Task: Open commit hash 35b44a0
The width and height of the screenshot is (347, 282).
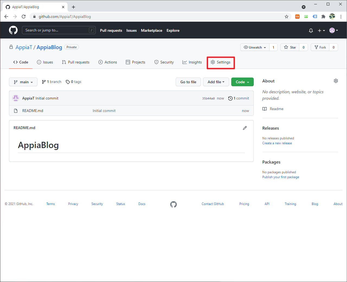Action: [208, 98]
